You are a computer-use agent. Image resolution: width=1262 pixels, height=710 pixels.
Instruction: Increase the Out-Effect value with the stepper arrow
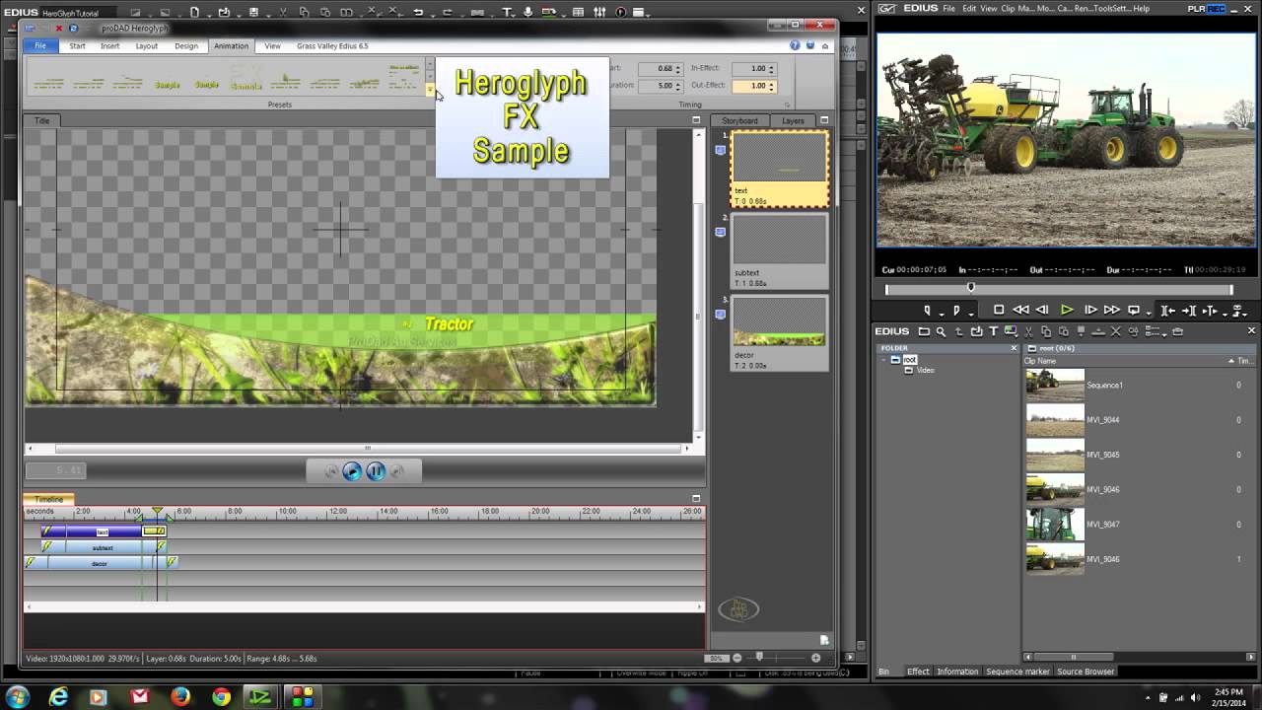771,82
